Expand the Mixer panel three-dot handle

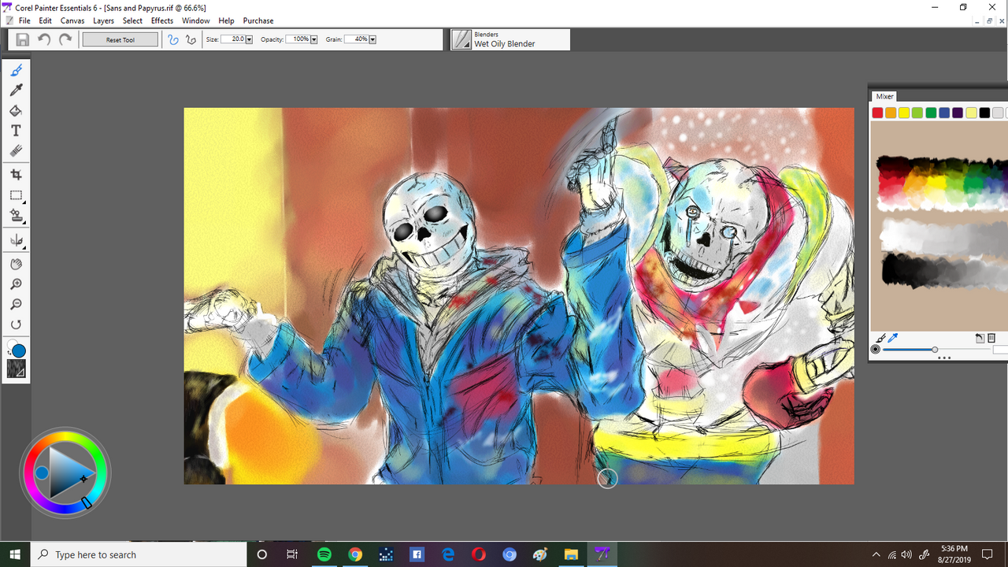[x=944, y=358]
